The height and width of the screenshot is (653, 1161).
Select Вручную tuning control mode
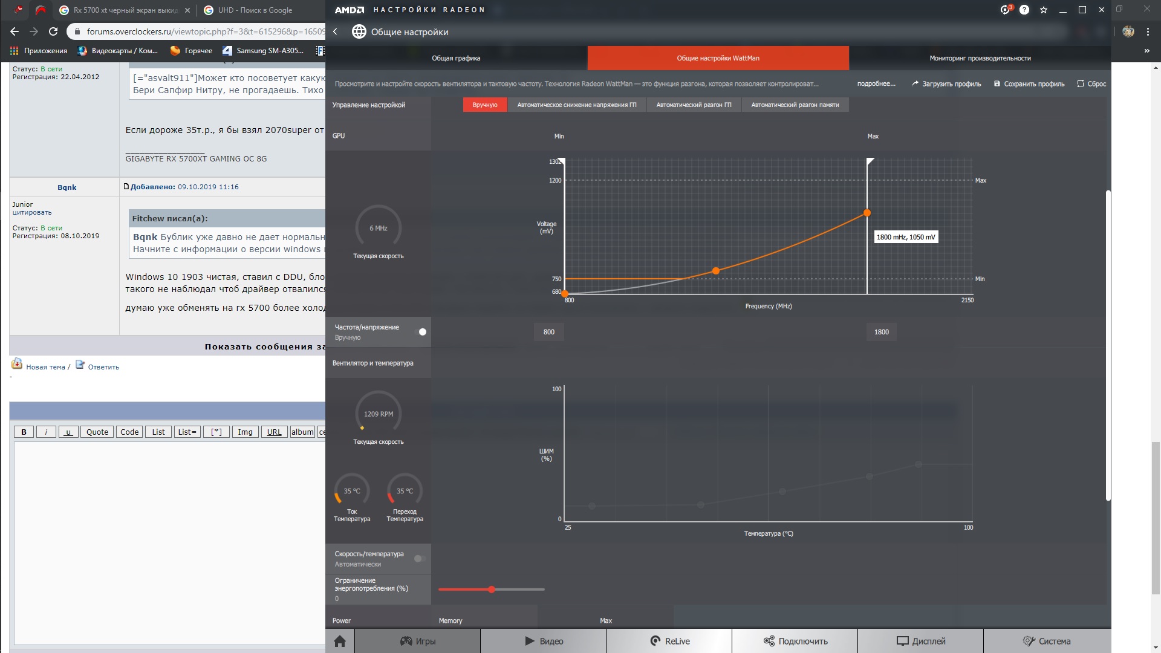click(484, 105)
